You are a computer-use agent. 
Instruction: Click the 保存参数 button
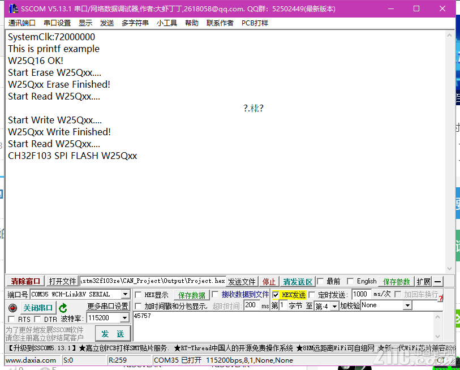click(x=396, y=282)
